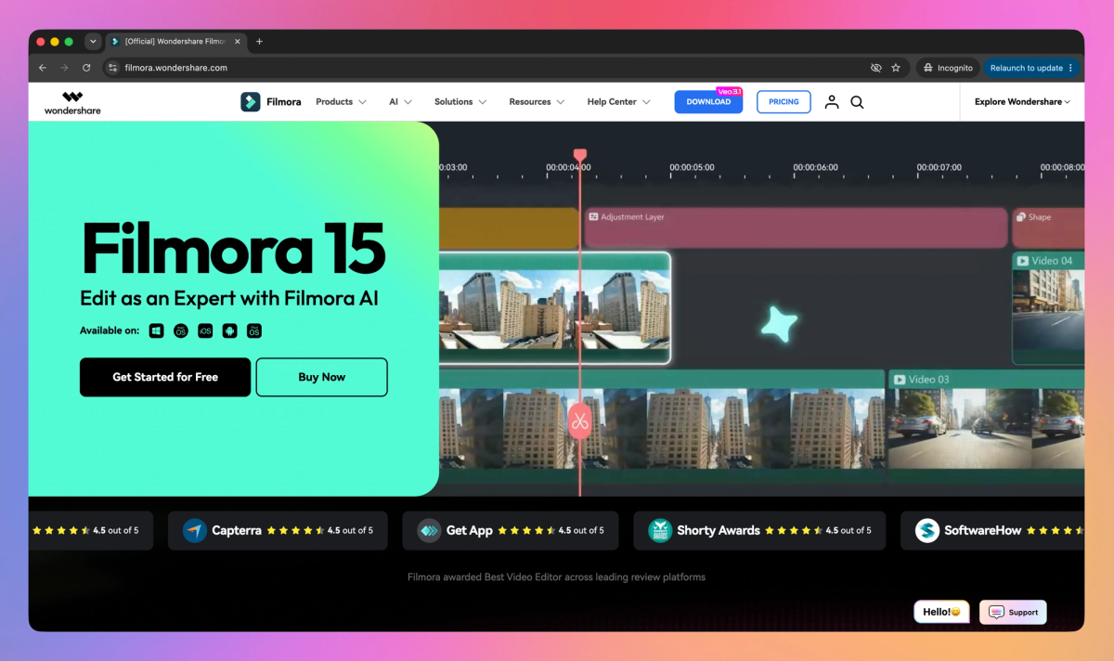Screen dimensions: 1114x661
Task: Select the official Wondershare Filmora browser tab
Action: click(x=175, y=42)
